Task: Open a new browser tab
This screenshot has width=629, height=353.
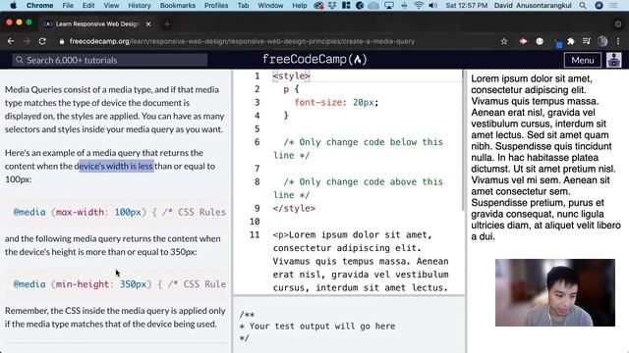Action: pos(167,25)
